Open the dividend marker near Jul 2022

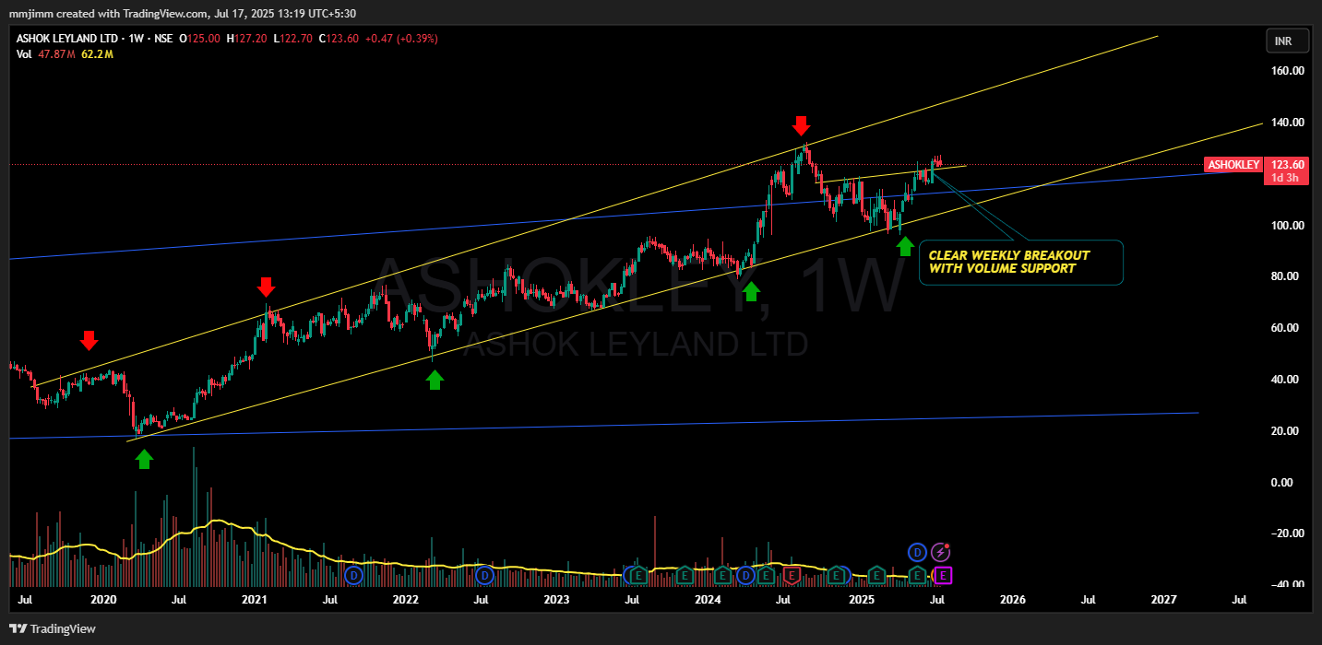click(x=485, y=576)
